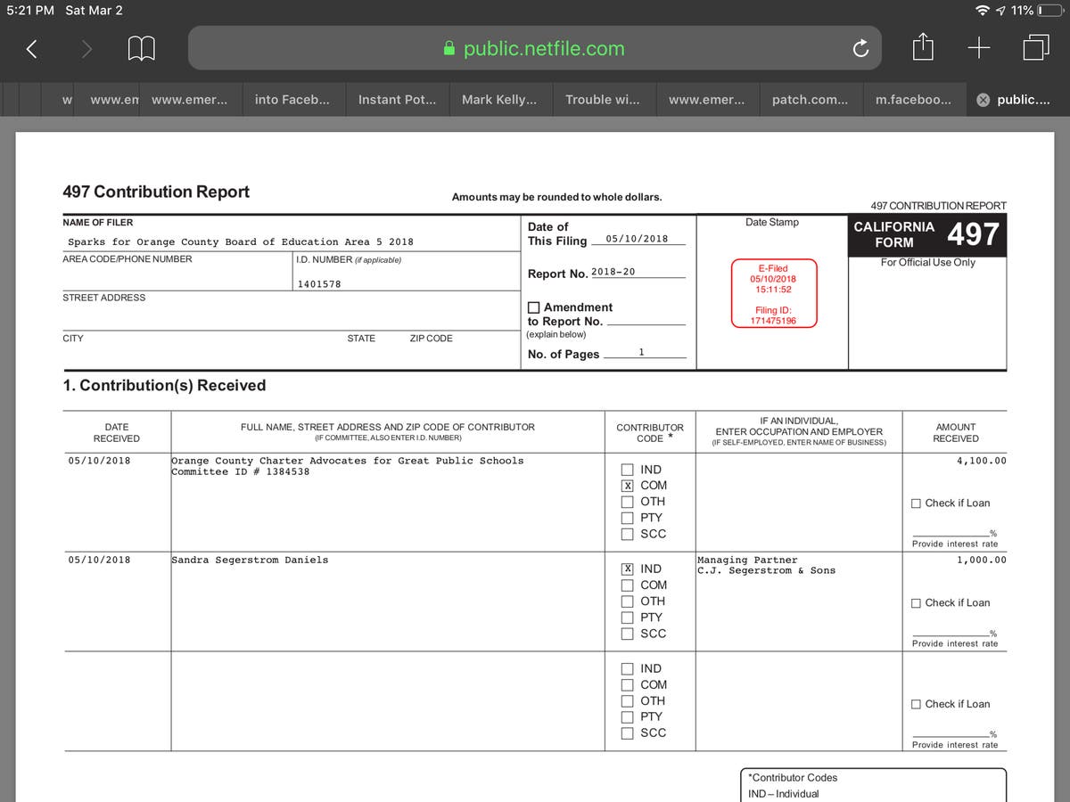Tap the forward navigation arrow
This screenshot has width=1070, height=802.
point(86,49)
